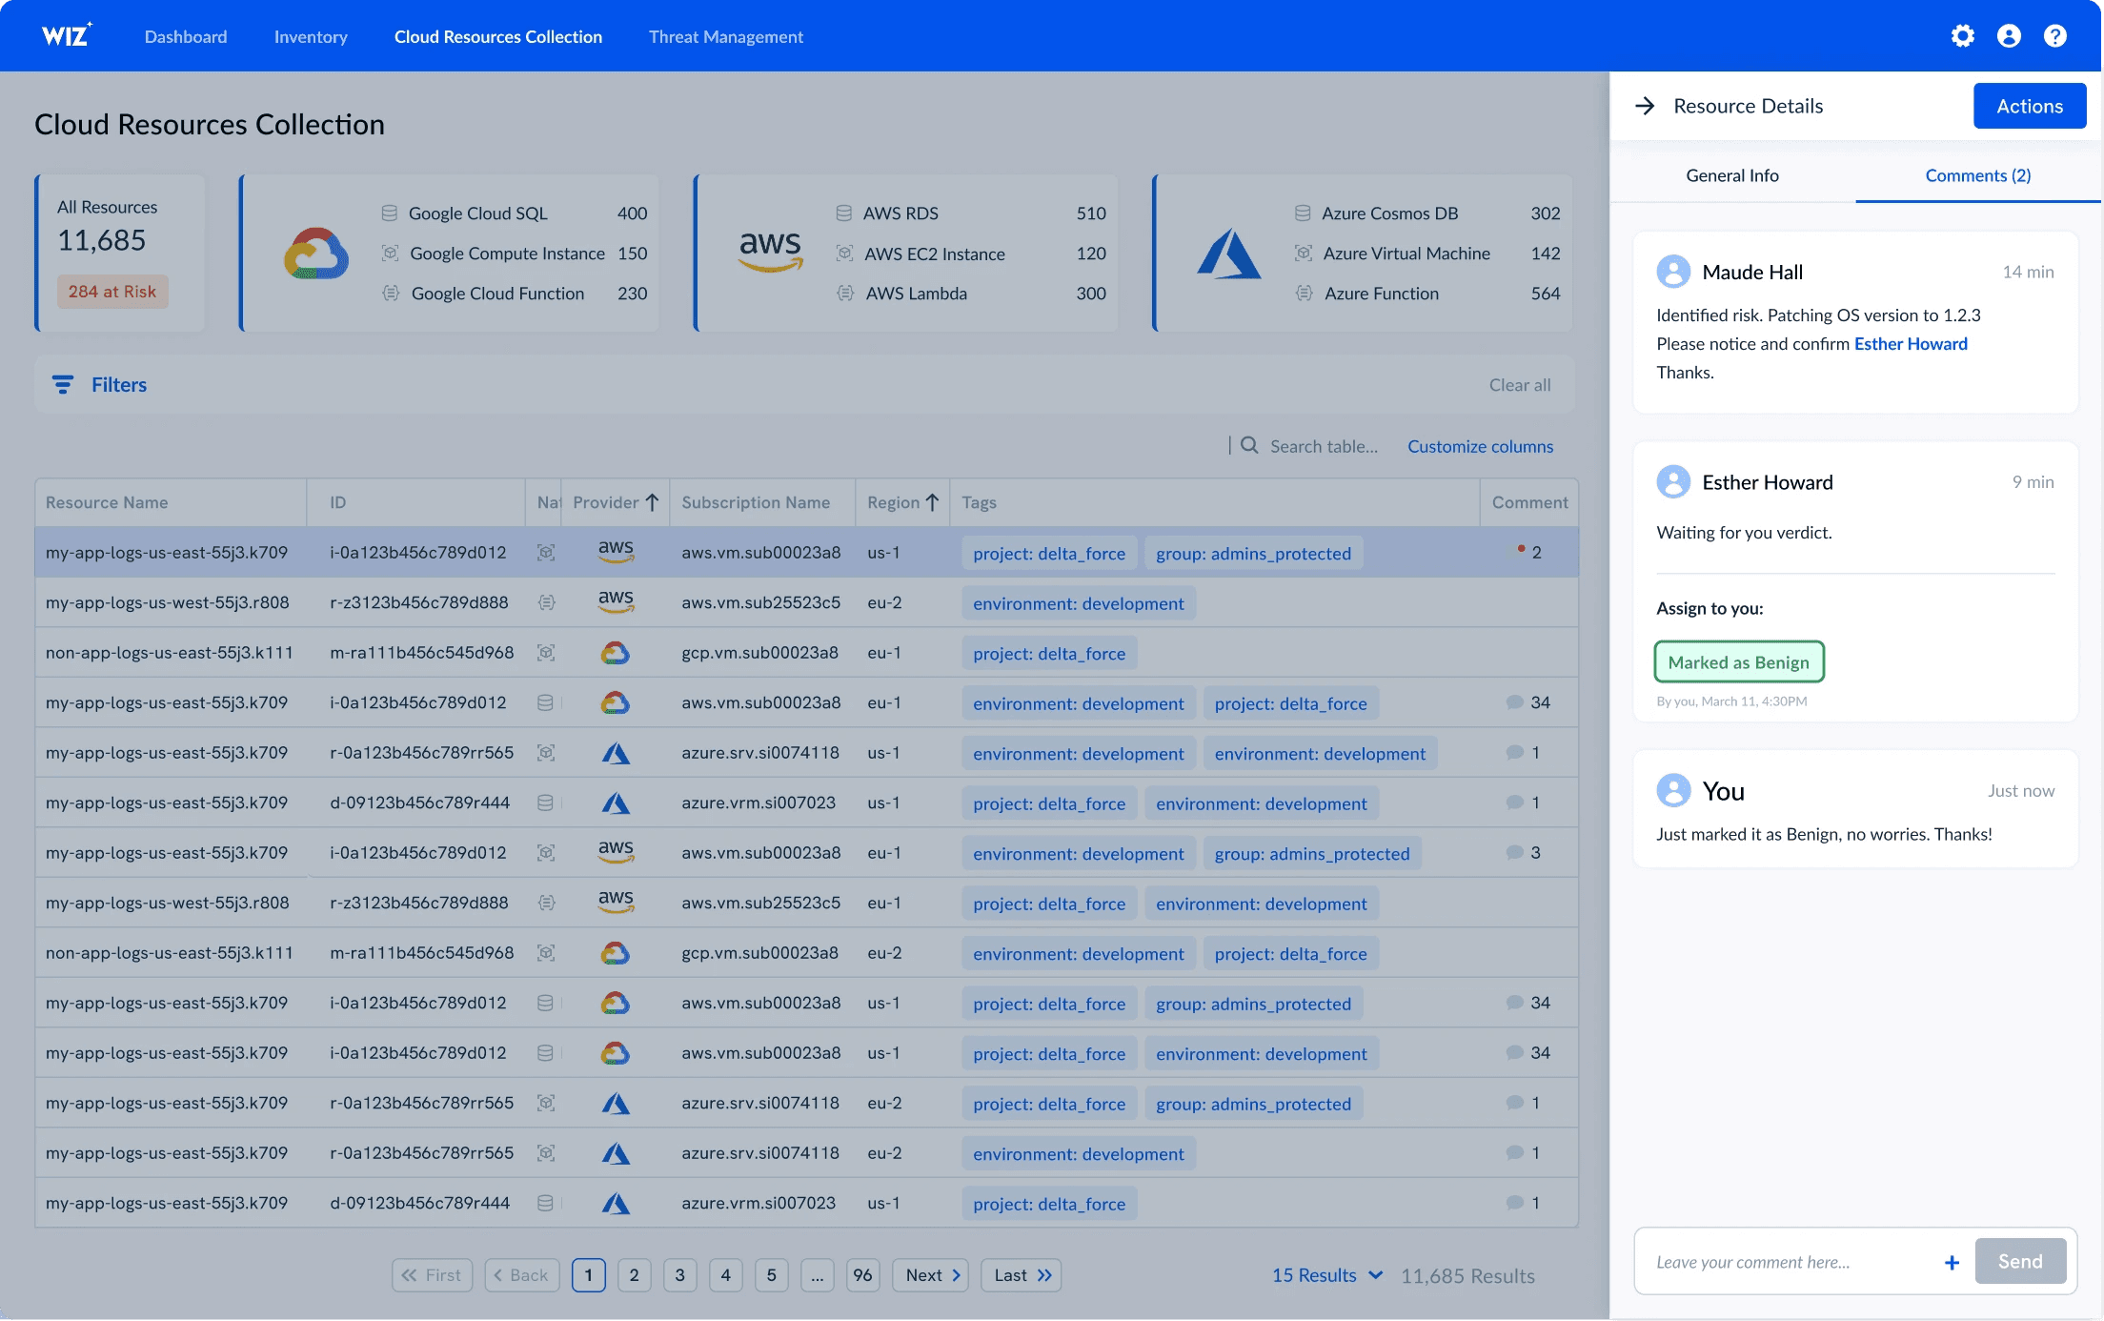The image size is (2104, 1321).
Task: Open Threat Management menu item
Action: 725,36
